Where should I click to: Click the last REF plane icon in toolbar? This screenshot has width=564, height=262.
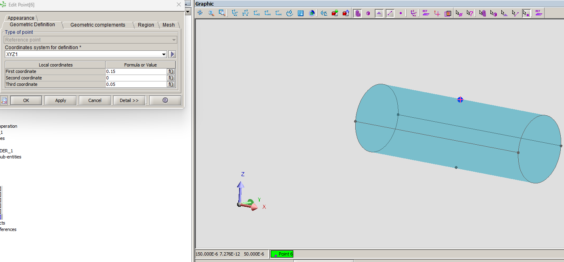point(538,13)
